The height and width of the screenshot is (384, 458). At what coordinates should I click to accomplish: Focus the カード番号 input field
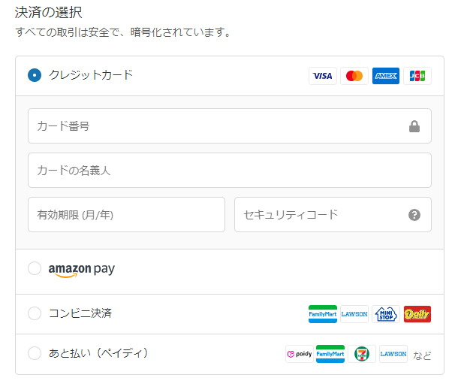(x=230, y=126)
